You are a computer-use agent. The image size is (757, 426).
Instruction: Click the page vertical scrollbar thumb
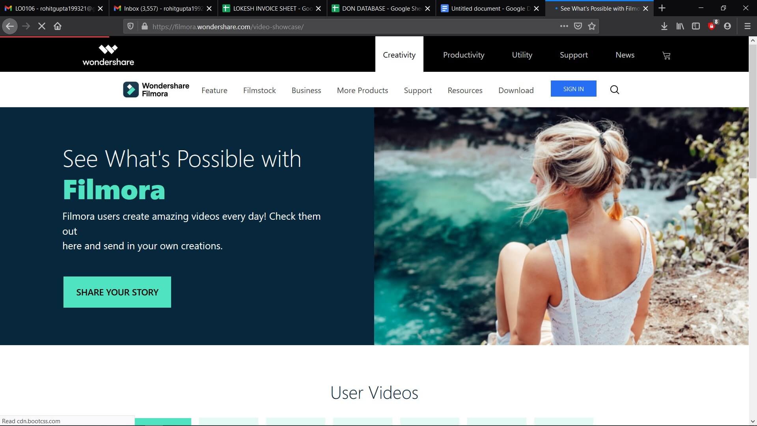coord(752,110)
